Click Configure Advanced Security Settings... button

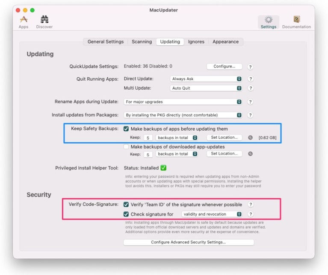[189, 242]
